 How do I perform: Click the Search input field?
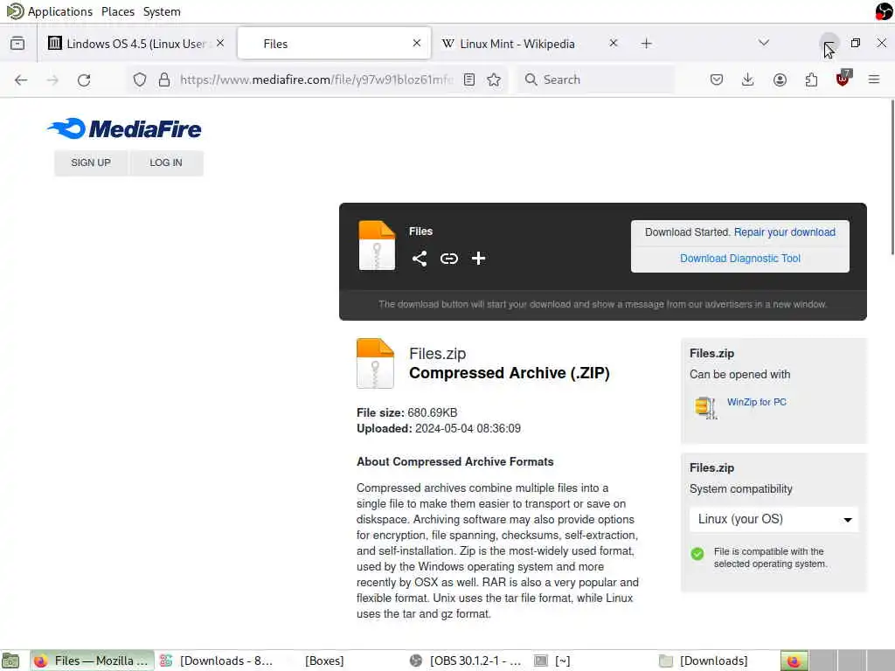tap(596, 80)
